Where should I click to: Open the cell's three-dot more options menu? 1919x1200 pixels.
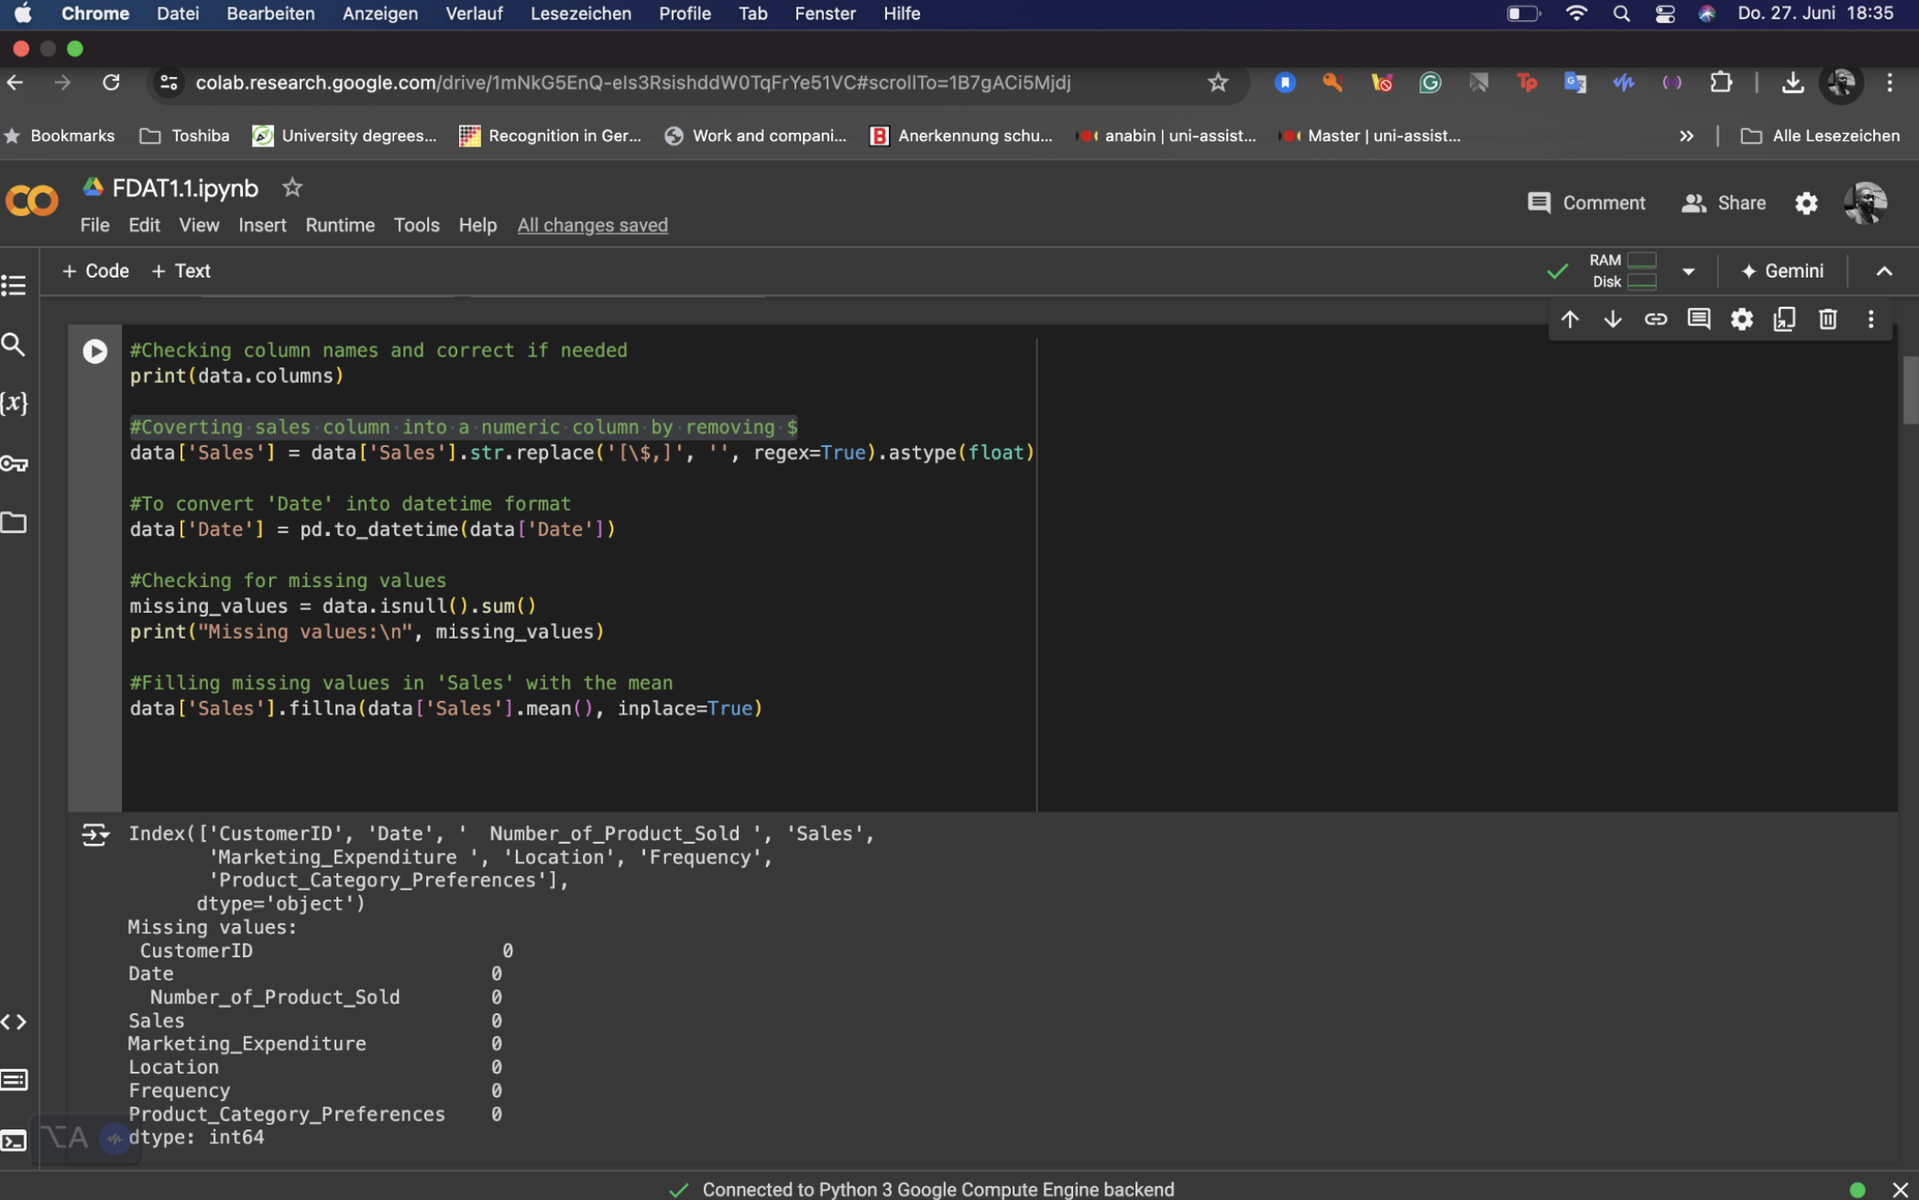pos(1870,319)
